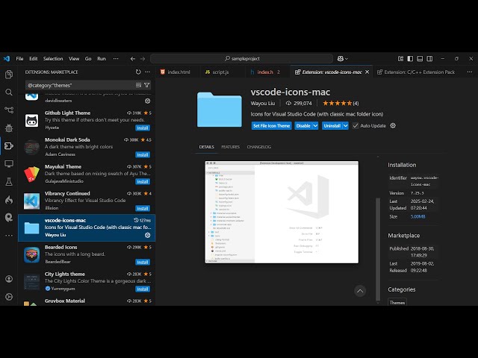Click the Set File Icon Theme button
478x358 pixels.
coord(271,126)
